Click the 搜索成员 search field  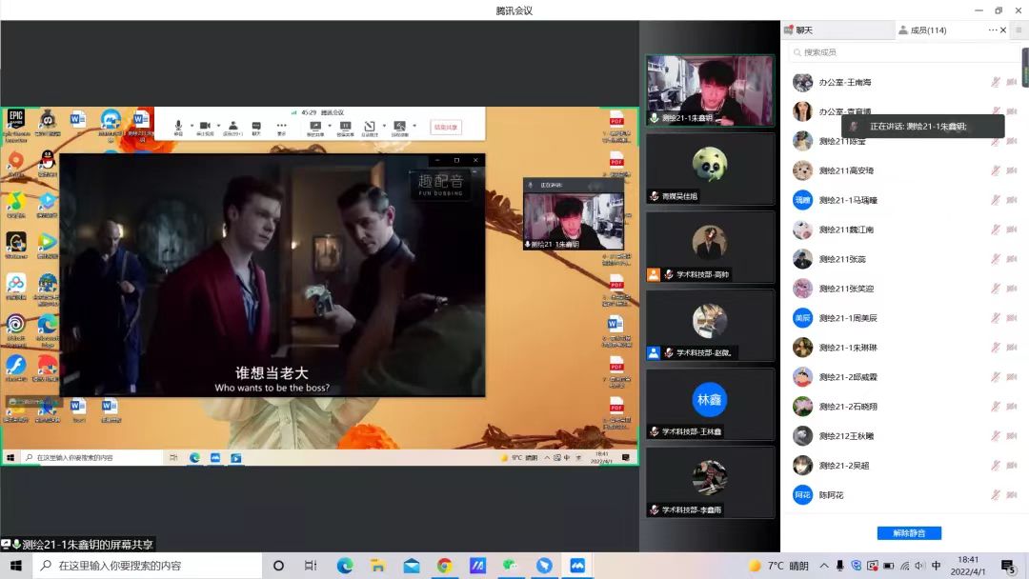click(x=896, y=52)
